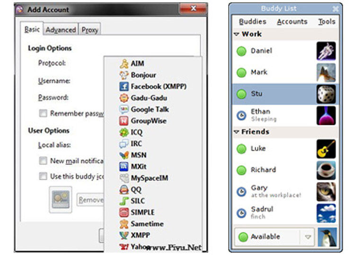Collapse the Friends buddy group
The image size is (355, 255).
click(236, 132)
